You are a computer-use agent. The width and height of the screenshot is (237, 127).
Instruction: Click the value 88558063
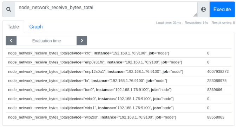pyautogui.click(x=216, y=117)
